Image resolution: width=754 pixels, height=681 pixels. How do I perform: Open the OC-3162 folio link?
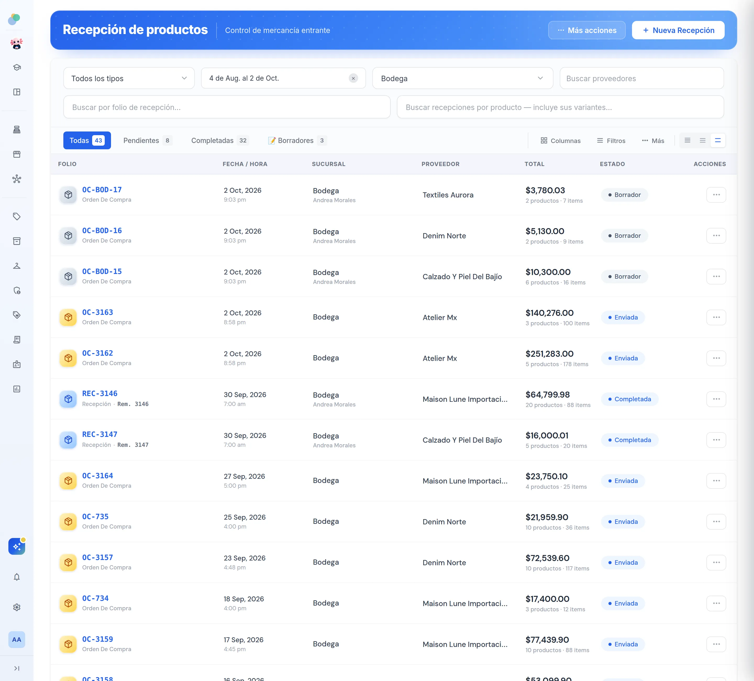pos(98,353)
